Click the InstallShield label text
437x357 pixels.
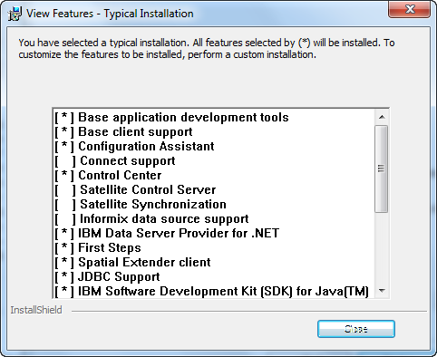tap(36, 310)
